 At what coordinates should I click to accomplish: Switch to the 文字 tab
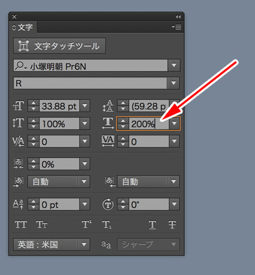tap(23, 27)
